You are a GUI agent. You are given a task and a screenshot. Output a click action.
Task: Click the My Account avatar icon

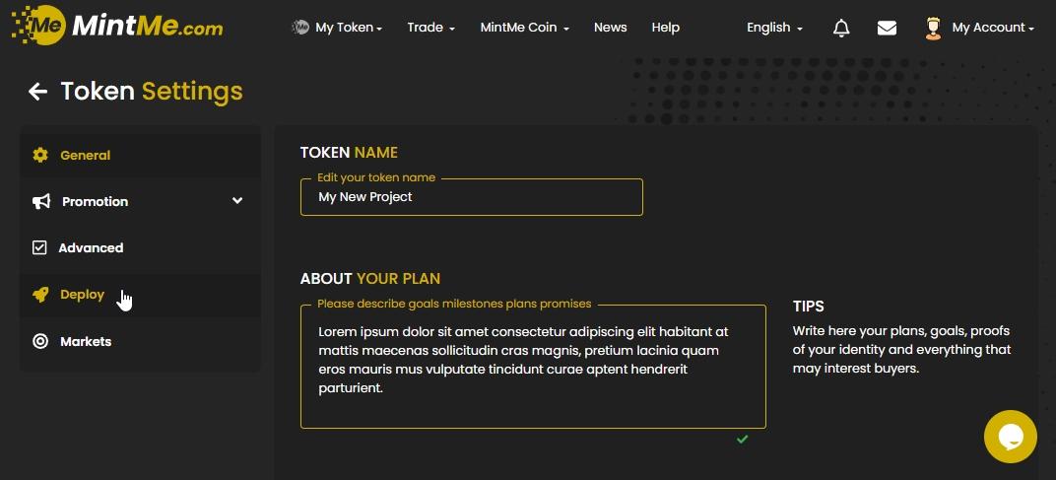(x=933, y=28)
